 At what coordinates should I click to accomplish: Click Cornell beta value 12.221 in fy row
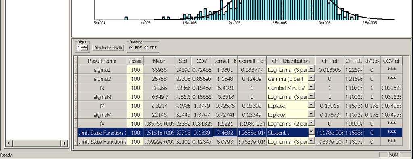(225, 124)
